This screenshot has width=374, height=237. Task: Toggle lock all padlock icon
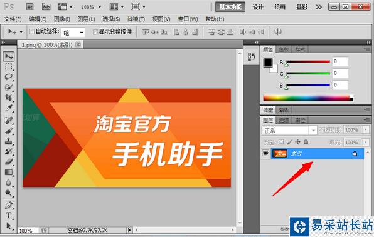click(x=306, y=142)
